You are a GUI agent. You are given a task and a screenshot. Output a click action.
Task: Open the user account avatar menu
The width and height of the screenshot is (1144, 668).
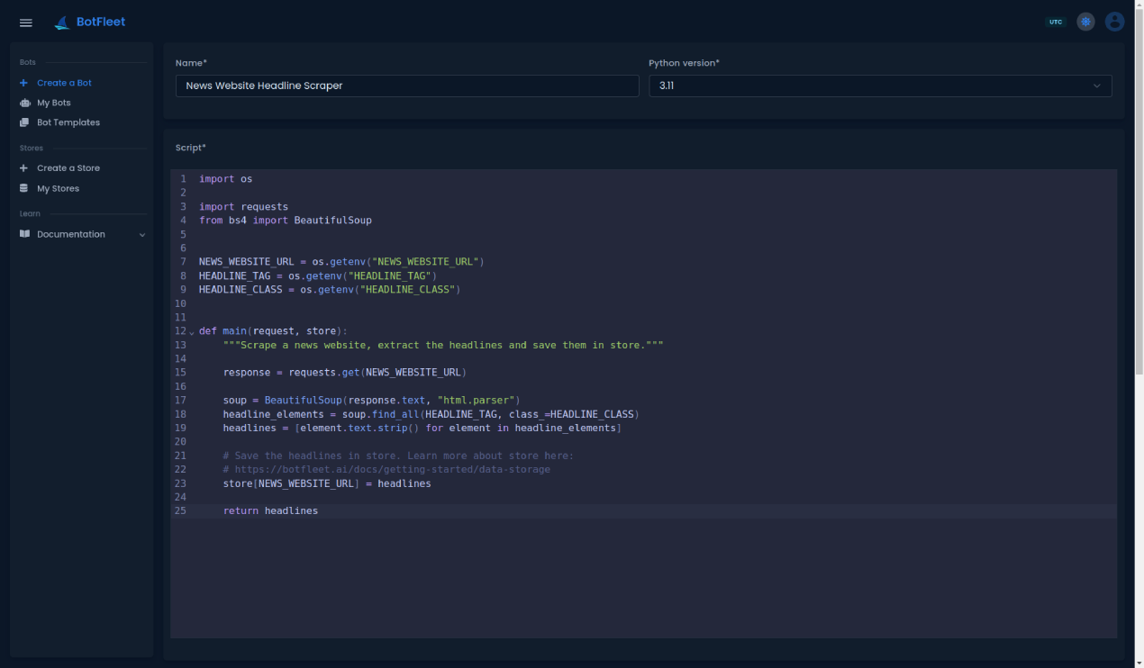click(1114, 22)
